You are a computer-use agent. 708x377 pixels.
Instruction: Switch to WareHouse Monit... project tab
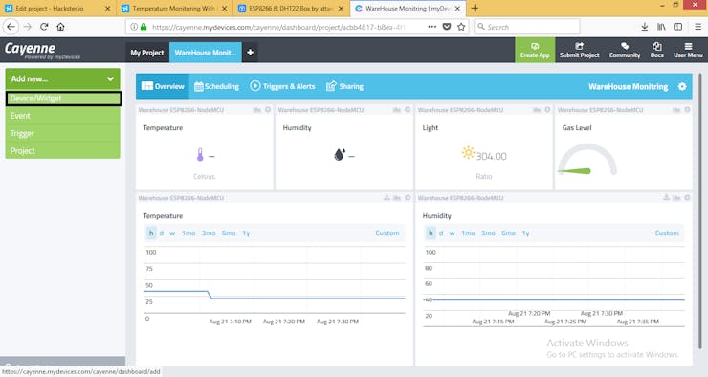[x=206, y=53]
